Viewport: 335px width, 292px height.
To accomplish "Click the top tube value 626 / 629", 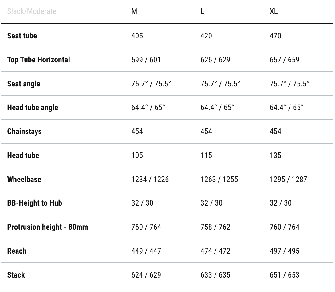I will (x=215, y=60).
